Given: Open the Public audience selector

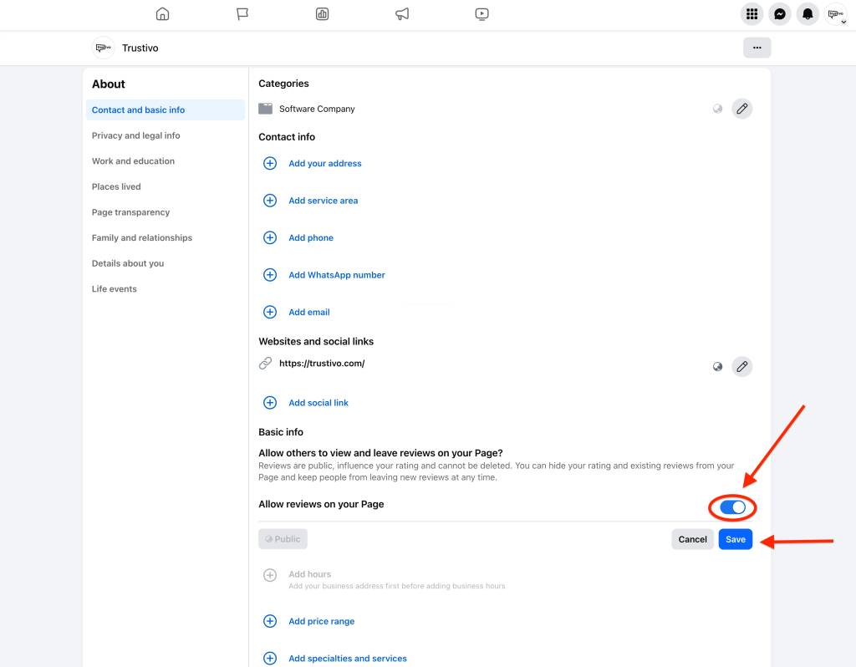Looking at the screenshot, I should [x=283, y=539].
